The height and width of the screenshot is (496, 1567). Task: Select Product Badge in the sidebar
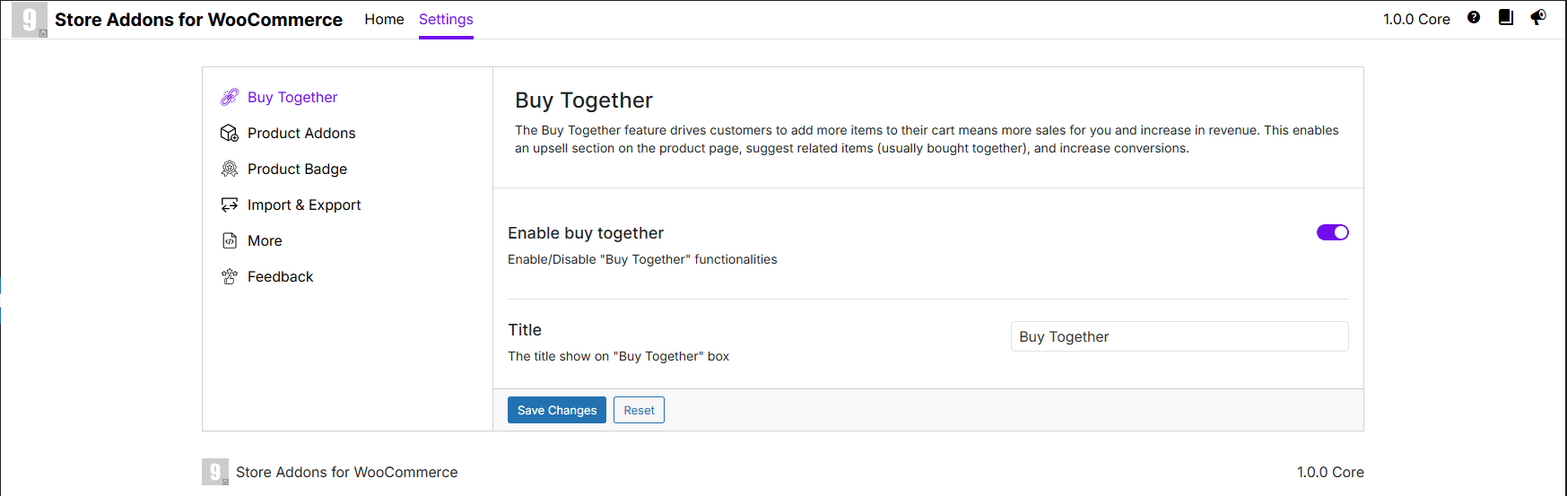297,169
